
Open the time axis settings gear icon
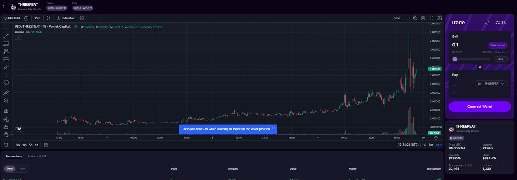coord(436,138)
